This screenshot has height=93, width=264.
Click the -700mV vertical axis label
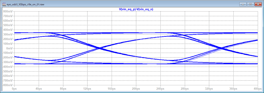tap(8, 80)
